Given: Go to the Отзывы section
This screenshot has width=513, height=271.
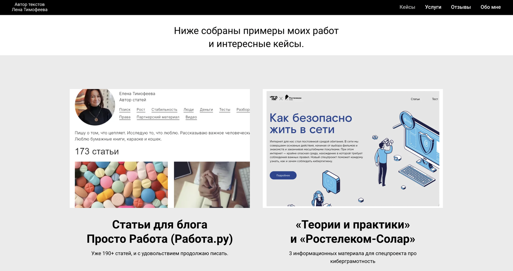Looking at the screenshot, I should point(461,7).
